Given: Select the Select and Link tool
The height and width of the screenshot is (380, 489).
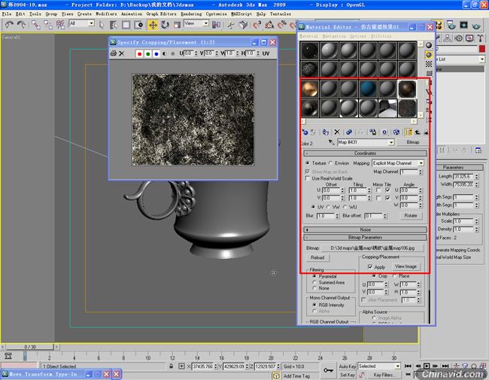Looking at the screenshot, I should coord(35,25).
